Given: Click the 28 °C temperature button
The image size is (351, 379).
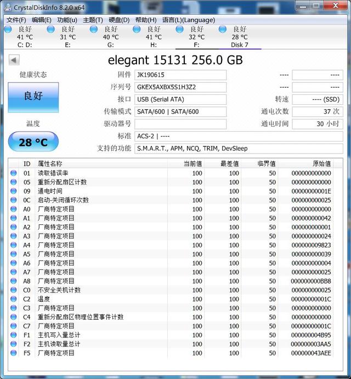Looking at the screenshot, I should click(x=33, y=142).
